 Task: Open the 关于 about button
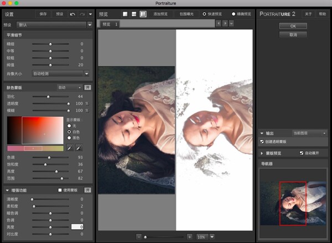(308, 14)
